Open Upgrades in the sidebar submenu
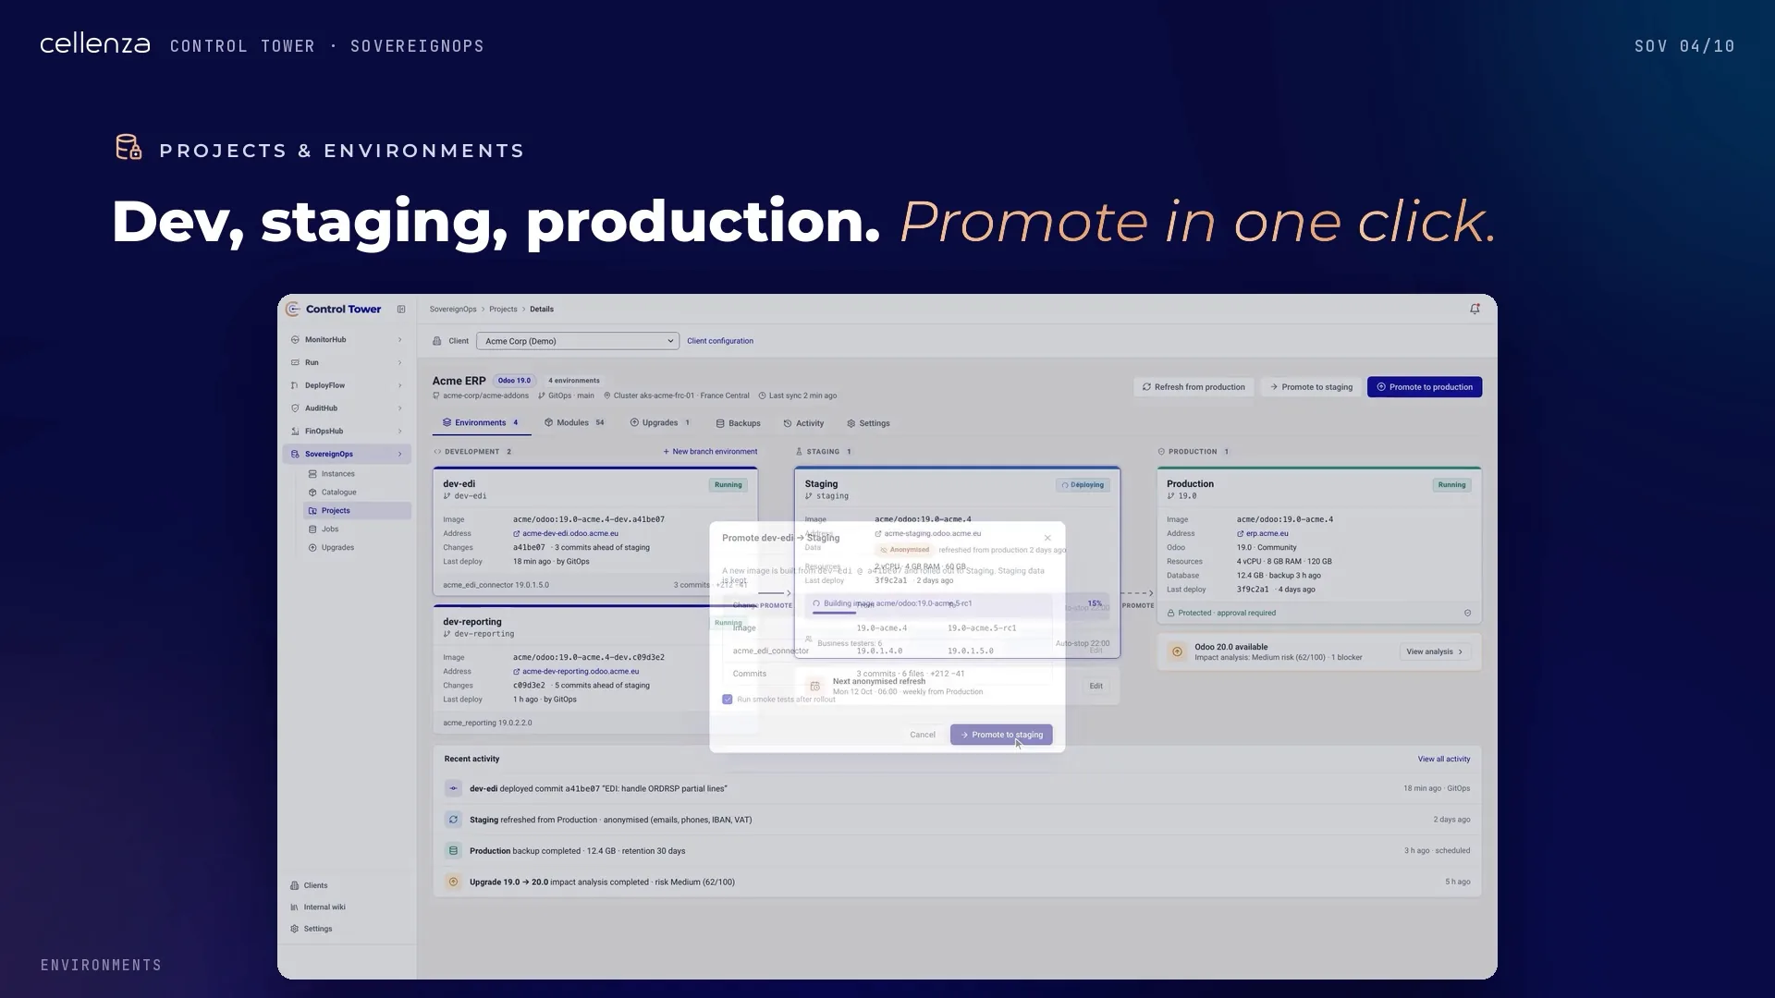 point(358,548)
